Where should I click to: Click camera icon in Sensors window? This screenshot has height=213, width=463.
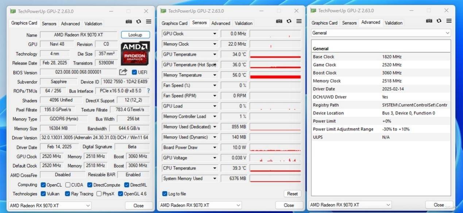pyautogui.click(x=279, y=21)
